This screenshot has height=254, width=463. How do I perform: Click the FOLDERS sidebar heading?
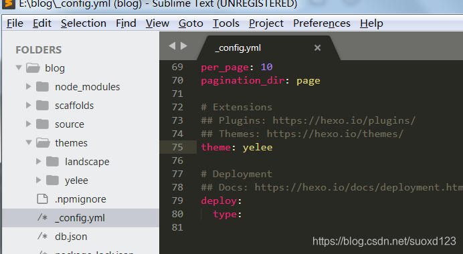(39, 50)
